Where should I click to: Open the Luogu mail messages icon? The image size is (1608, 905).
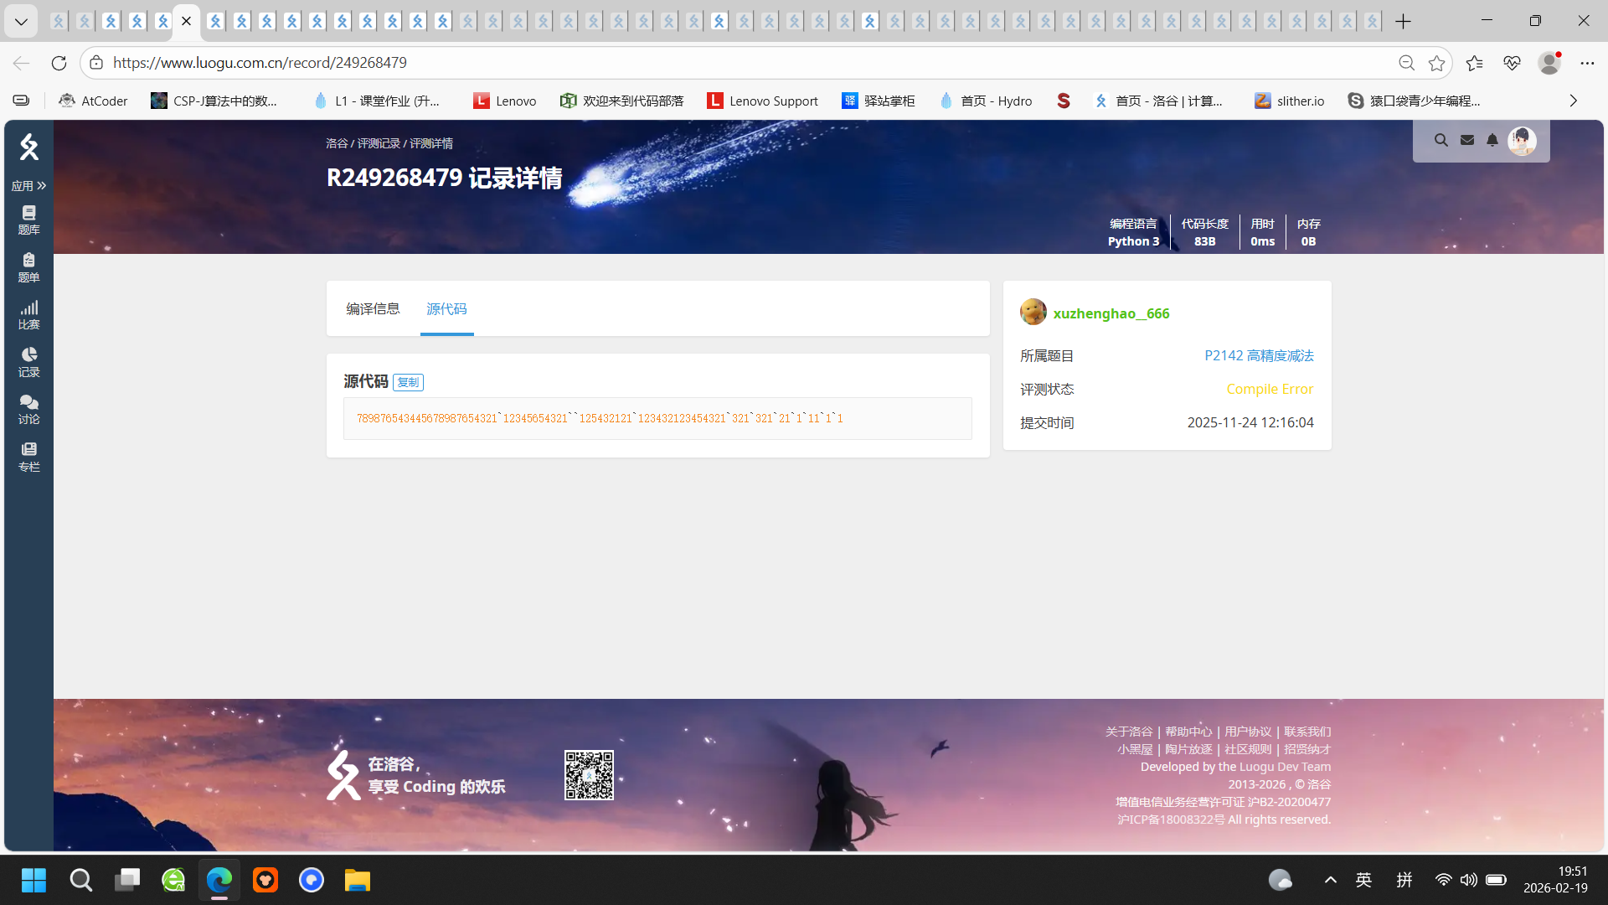tap(1467, 140)
